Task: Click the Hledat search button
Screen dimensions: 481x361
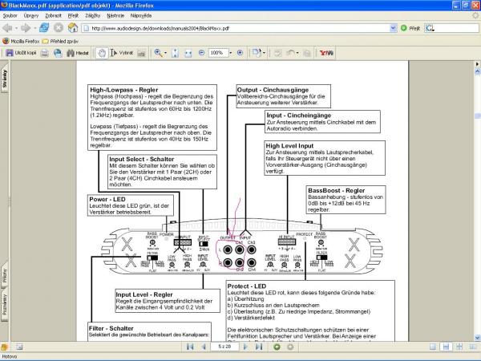Action: pos(78,53)
